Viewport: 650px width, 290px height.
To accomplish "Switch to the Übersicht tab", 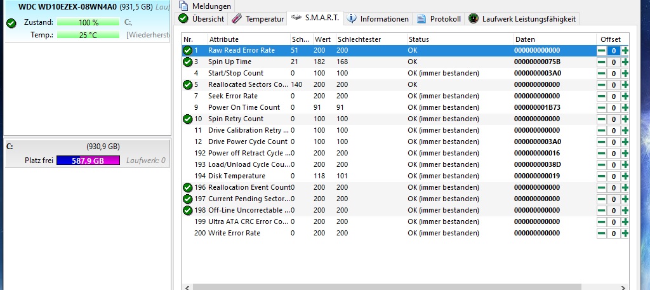I will [202, 18].
